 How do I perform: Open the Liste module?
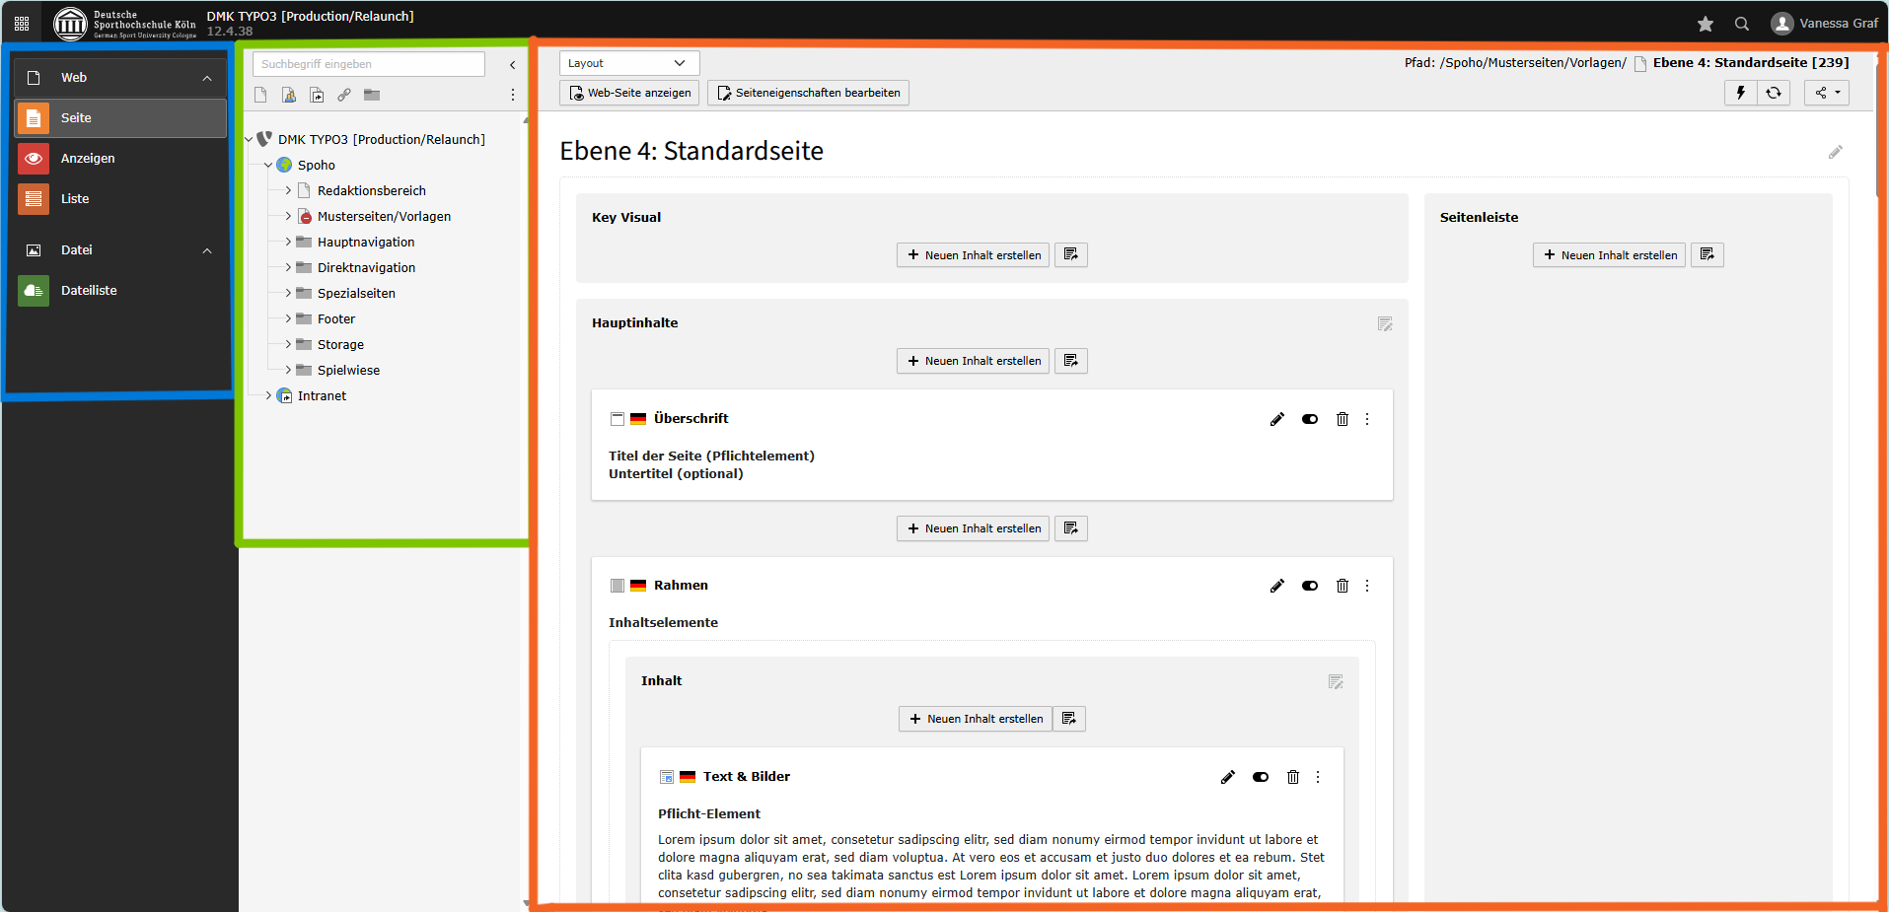coord(75,199)
